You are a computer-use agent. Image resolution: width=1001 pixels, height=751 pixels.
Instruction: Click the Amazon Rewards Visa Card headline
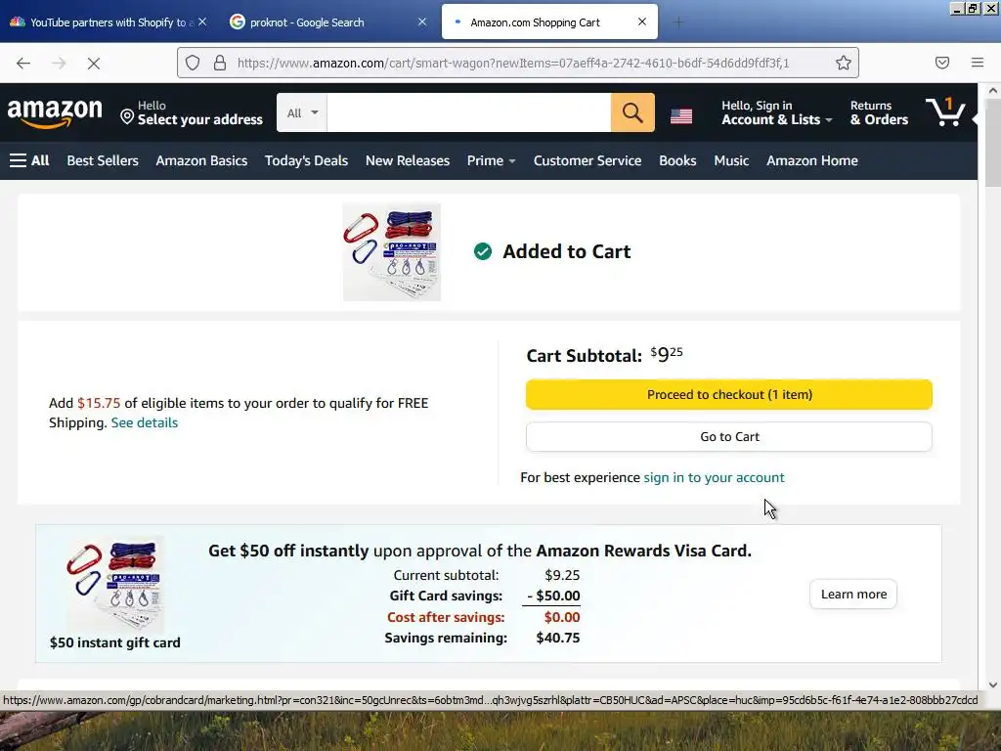pyautogui.click(x=480, y=551)
